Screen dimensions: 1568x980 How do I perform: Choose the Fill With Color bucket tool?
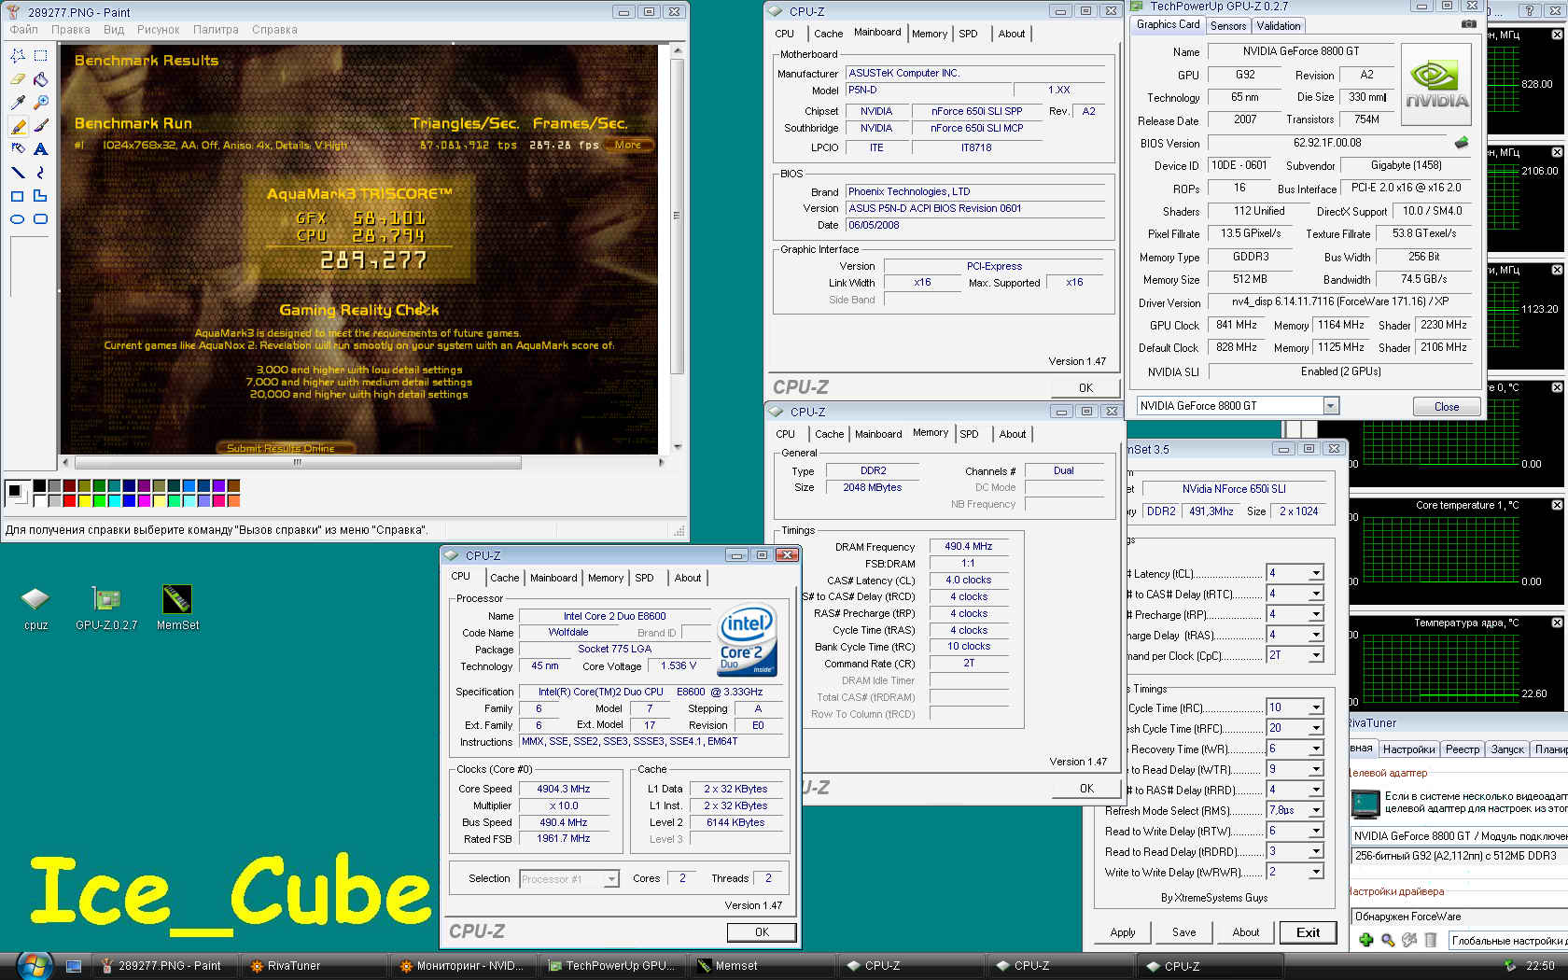tap(41, 78)
